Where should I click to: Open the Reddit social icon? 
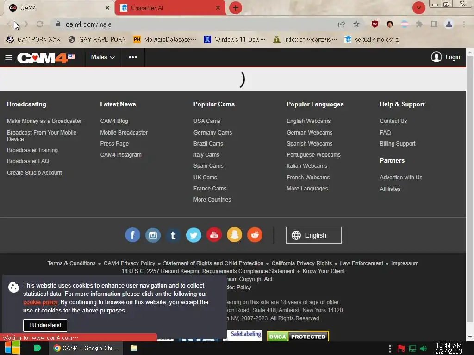coord(255,235)
